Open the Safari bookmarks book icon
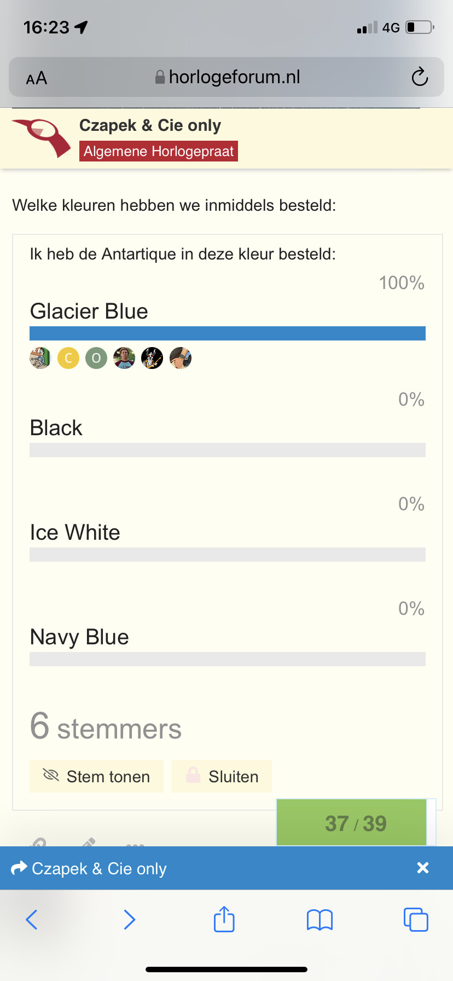 point(320,920)
